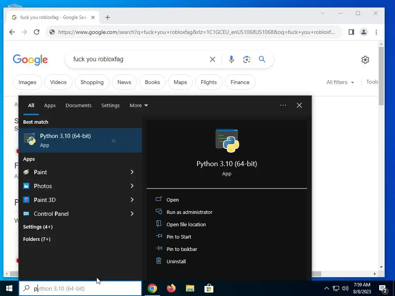Open the notification center icon
The image size is (395, 296).
coord(383,289)
